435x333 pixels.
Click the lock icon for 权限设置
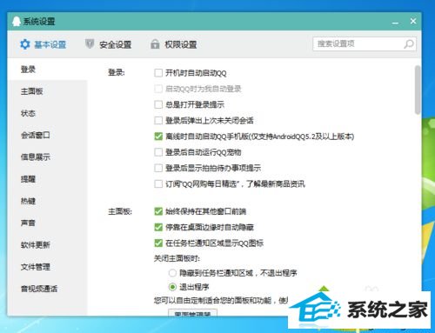[x=155, y=44]
